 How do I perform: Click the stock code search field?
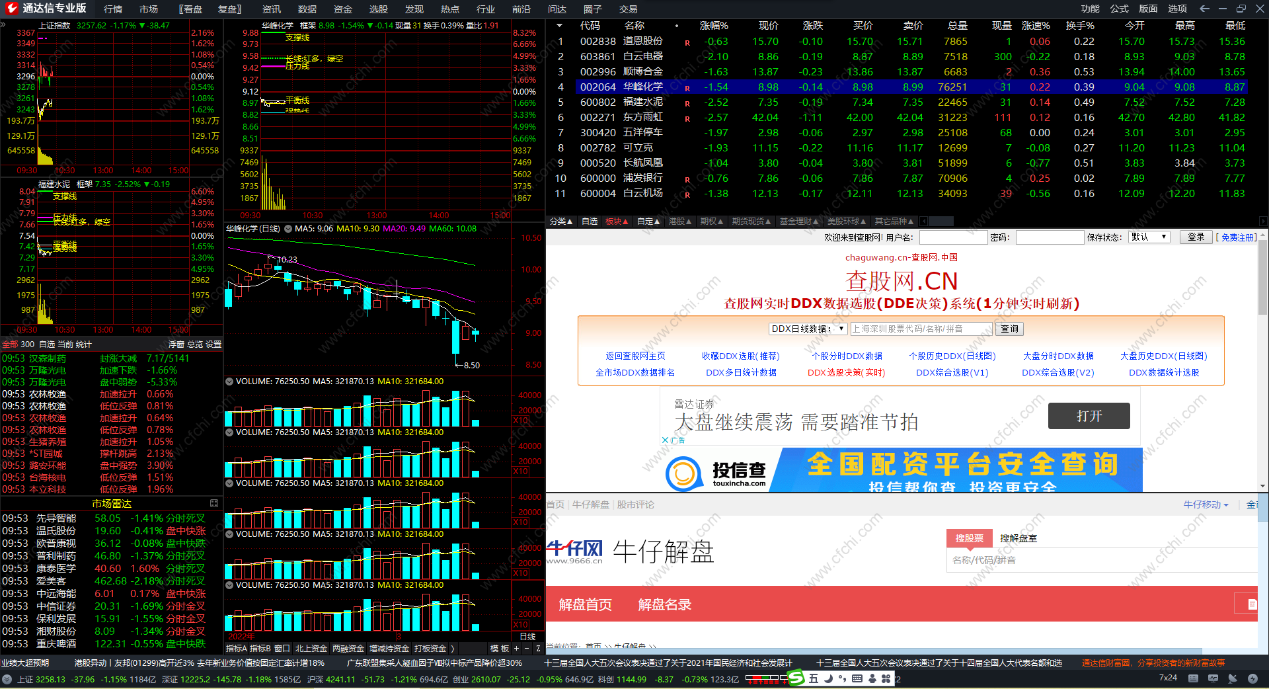921,329
